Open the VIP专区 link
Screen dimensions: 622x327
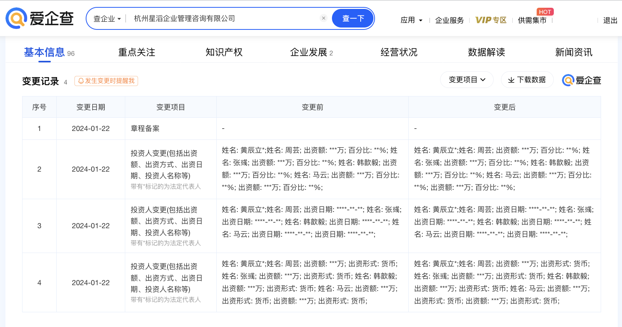(x=491, y=20)
